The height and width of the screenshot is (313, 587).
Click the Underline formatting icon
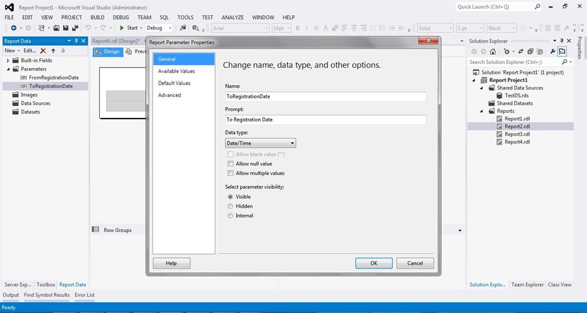point(316,28)
